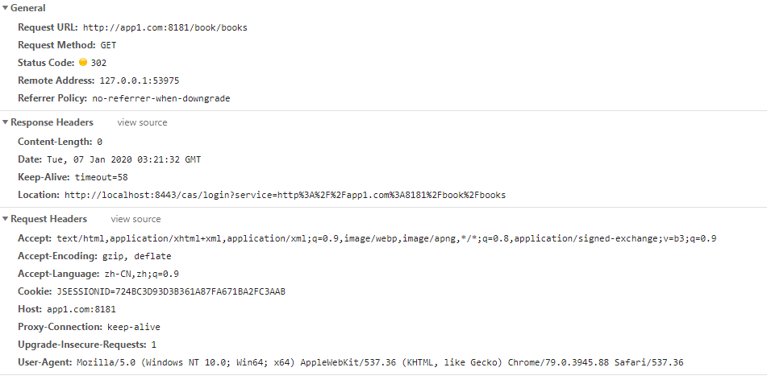Select the Accept-Language header value
The width and height of the screenshot is (767, 384).
tap(141, 274)
